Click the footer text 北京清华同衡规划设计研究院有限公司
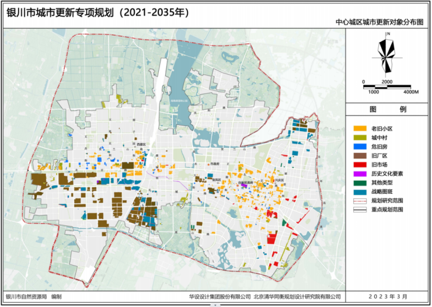This screenshot has height=307, width=432. point(297,297)
